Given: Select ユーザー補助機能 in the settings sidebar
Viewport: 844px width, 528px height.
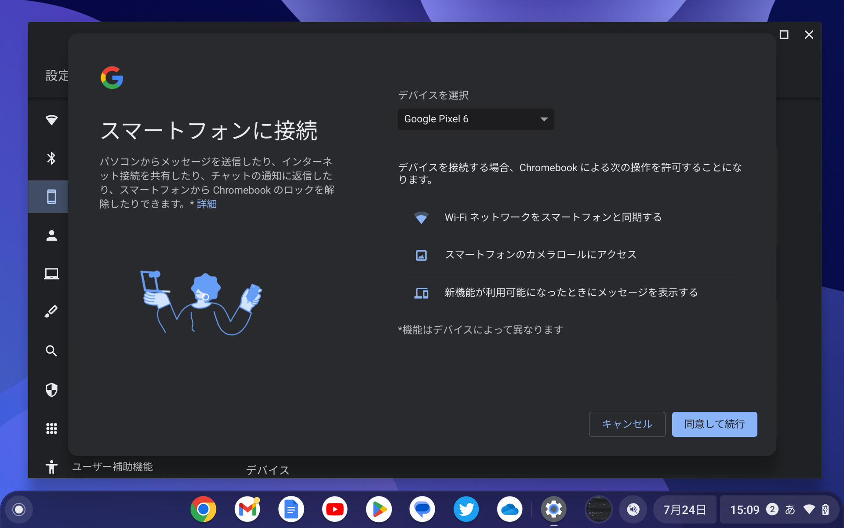Looking at the screenshot, I should click(113, 467).
